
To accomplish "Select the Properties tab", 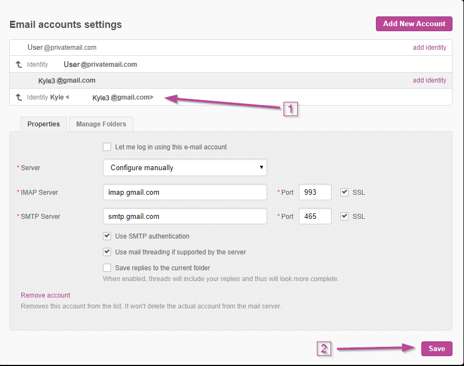I will pos(44,124).
